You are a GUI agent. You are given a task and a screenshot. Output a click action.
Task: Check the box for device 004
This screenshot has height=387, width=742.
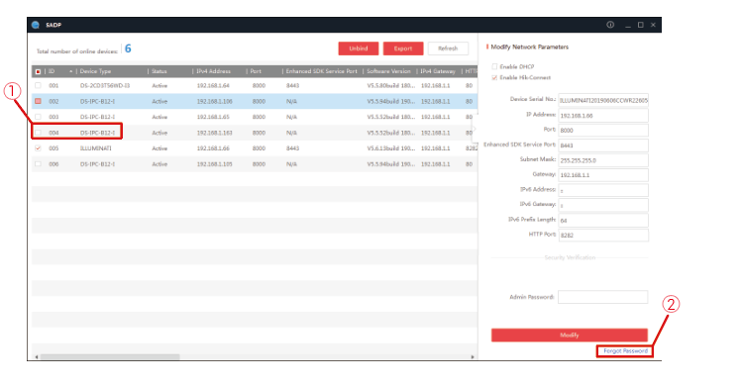click(38, 133)
